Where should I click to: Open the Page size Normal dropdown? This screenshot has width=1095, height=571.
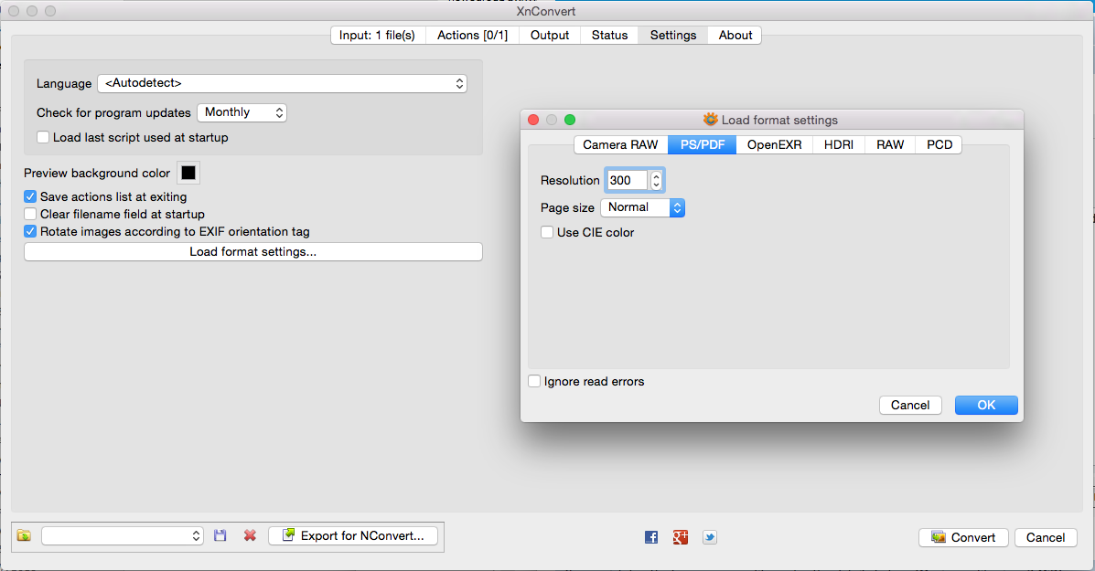[x=642, y=207]
